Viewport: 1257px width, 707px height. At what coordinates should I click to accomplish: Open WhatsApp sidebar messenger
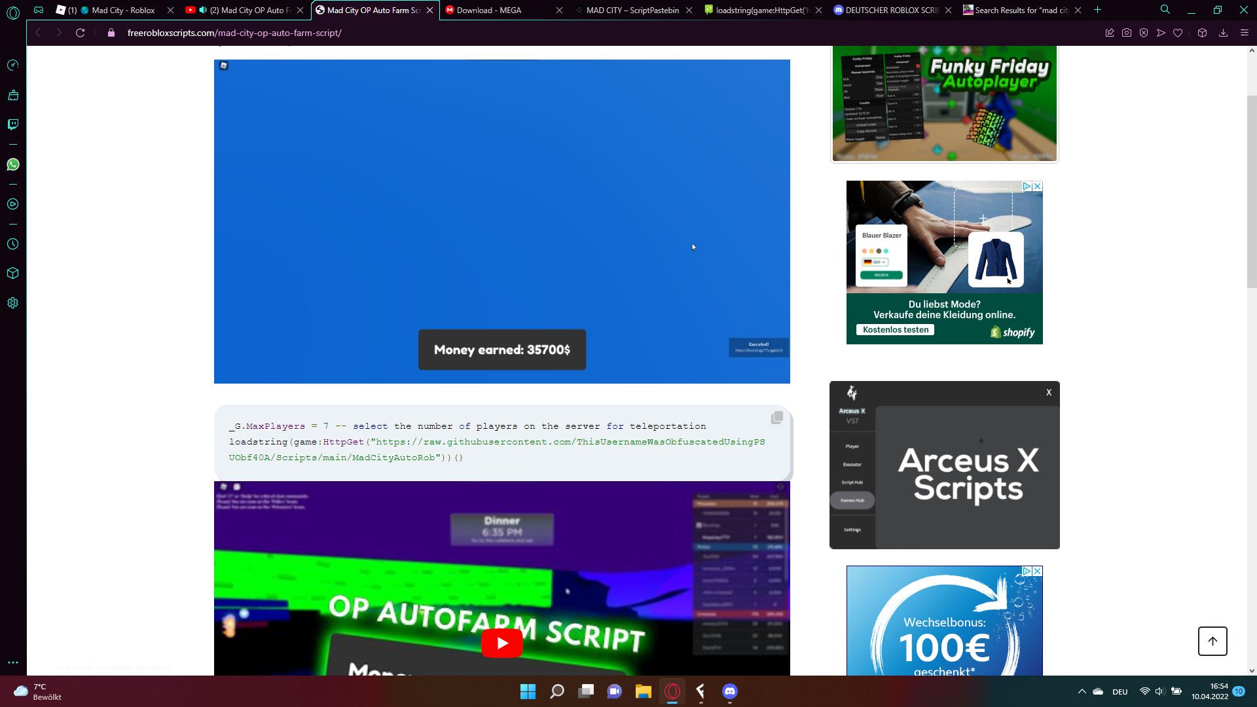point(12,164)
